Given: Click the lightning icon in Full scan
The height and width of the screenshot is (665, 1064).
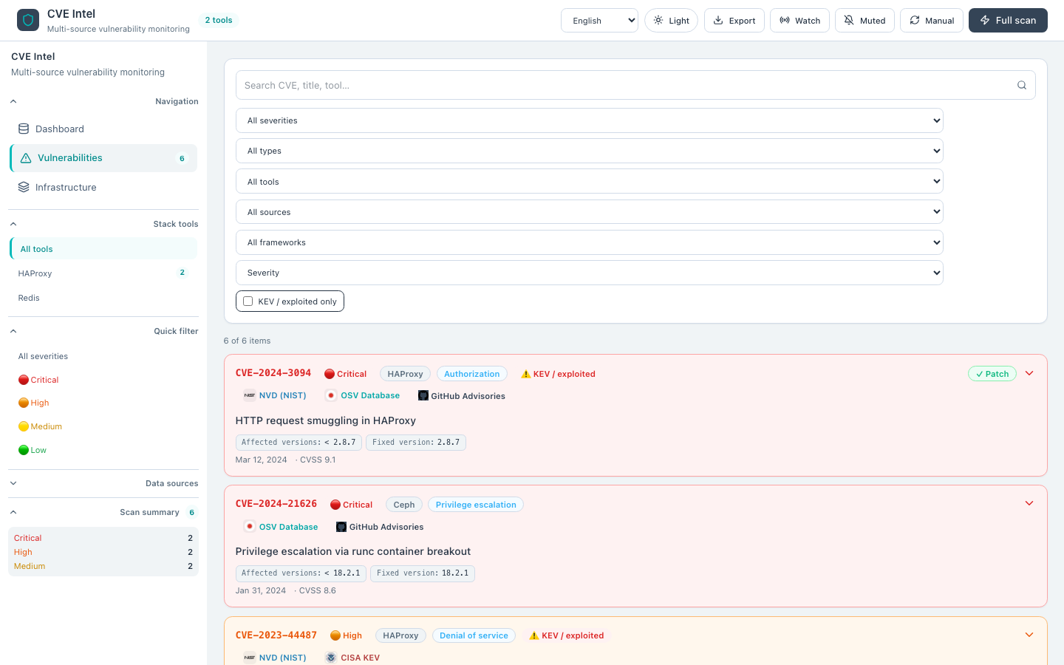Looking at the screenshot, I should (x=985, y=20).
